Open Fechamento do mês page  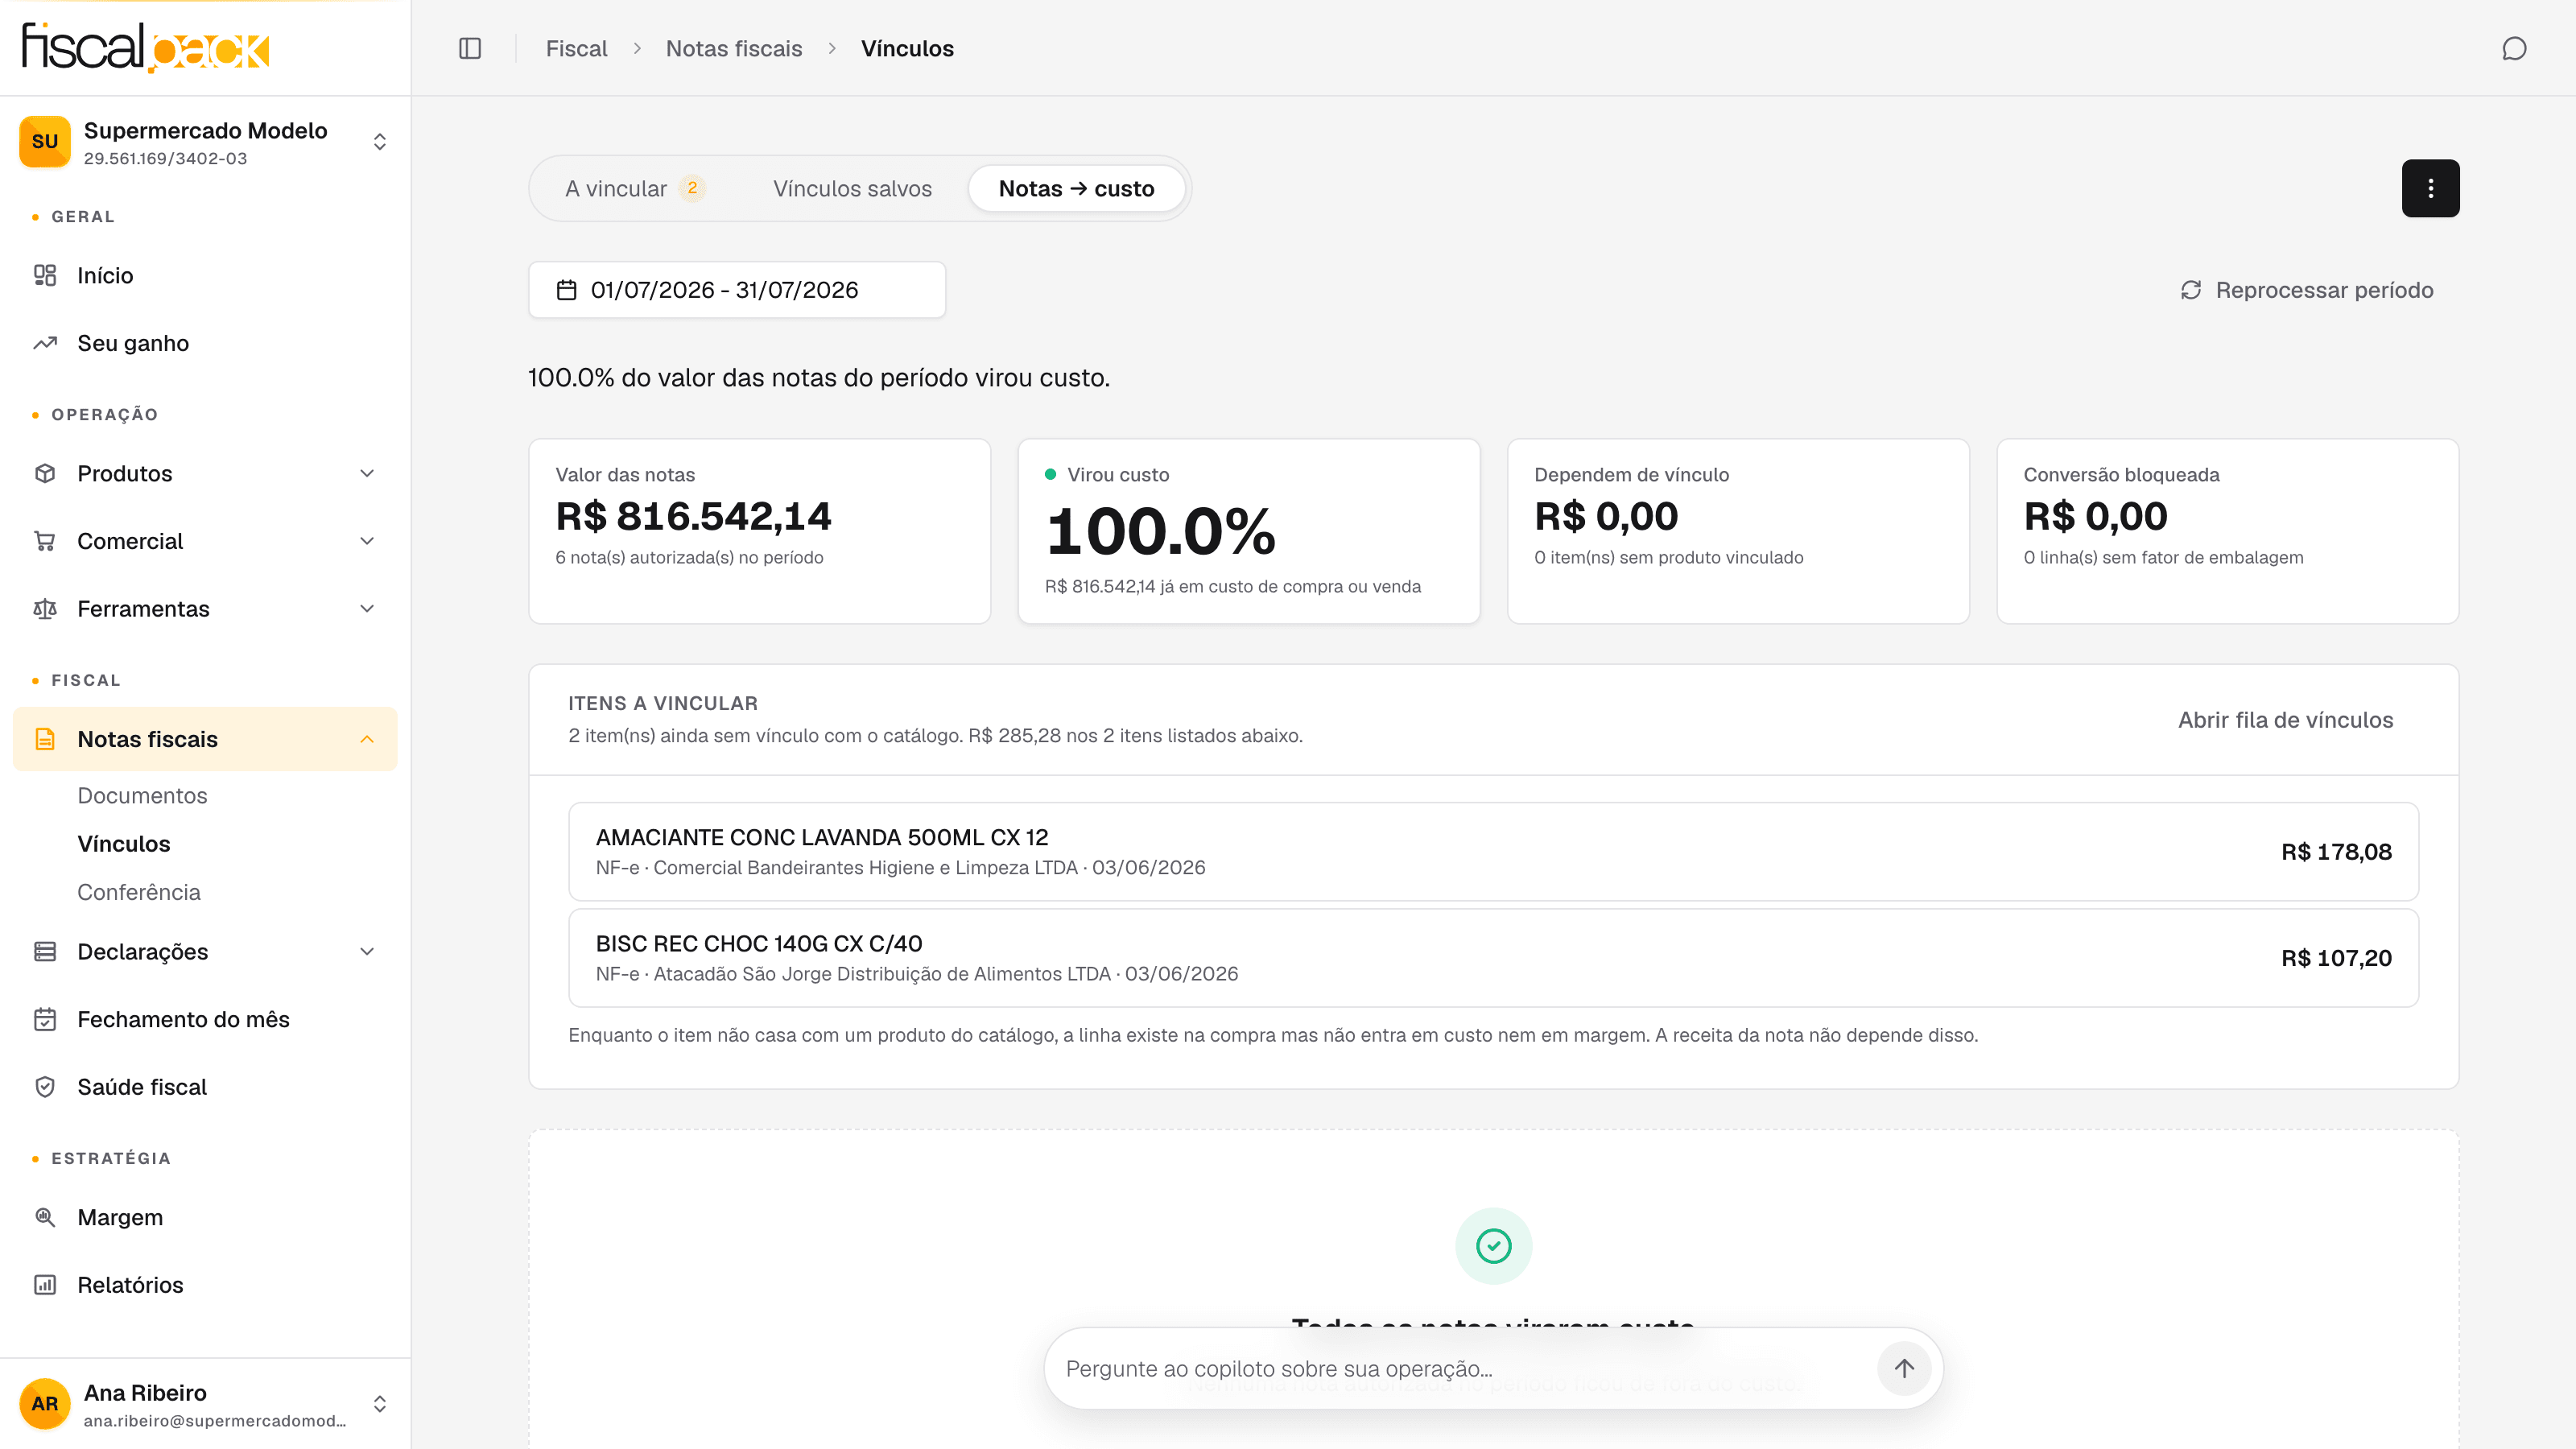[205, 1019]
